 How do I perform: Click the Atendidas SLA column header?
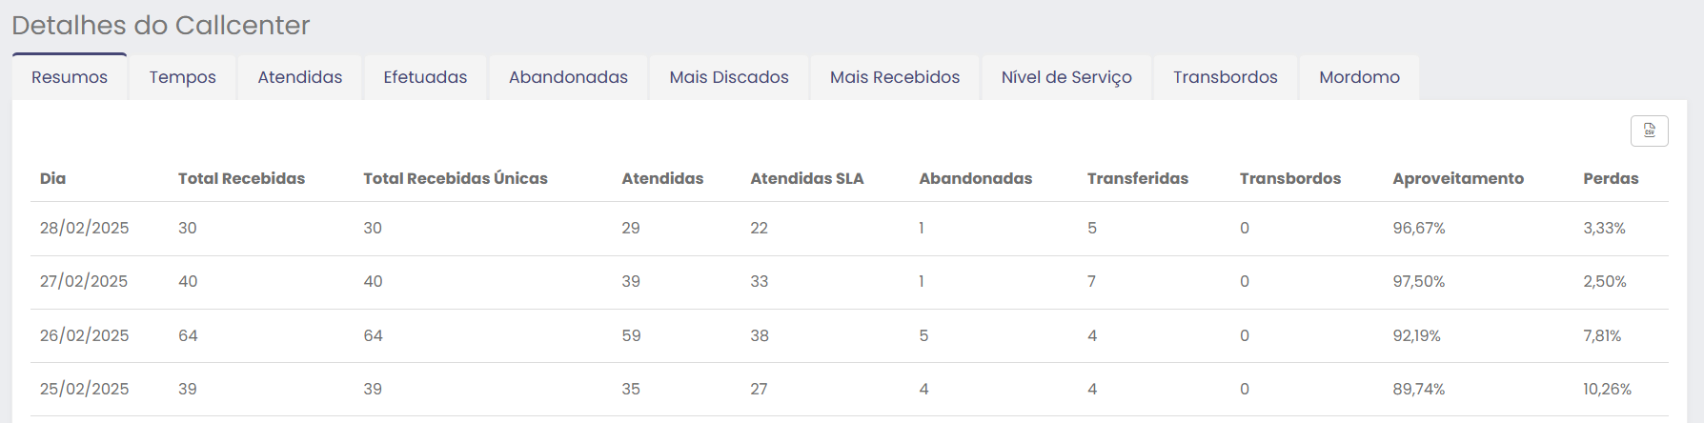click(x=807, y=178)
